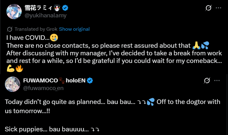This screenshot has height=135, width=228.
Task: Open the FUWAMOCO profile avatar
Action: [x=12, y=84]
